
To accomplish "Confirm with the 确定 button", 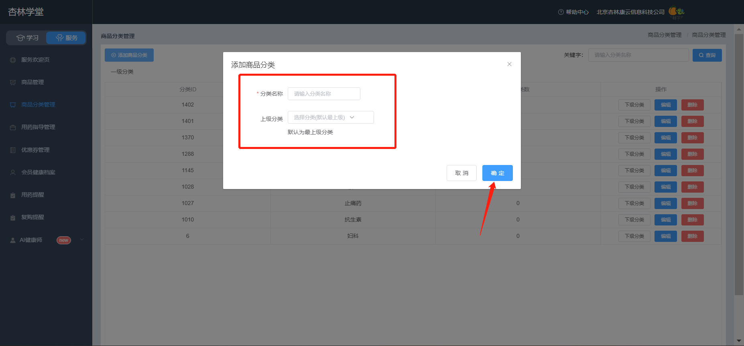I will pyautogui.click(x=498, y=173).
